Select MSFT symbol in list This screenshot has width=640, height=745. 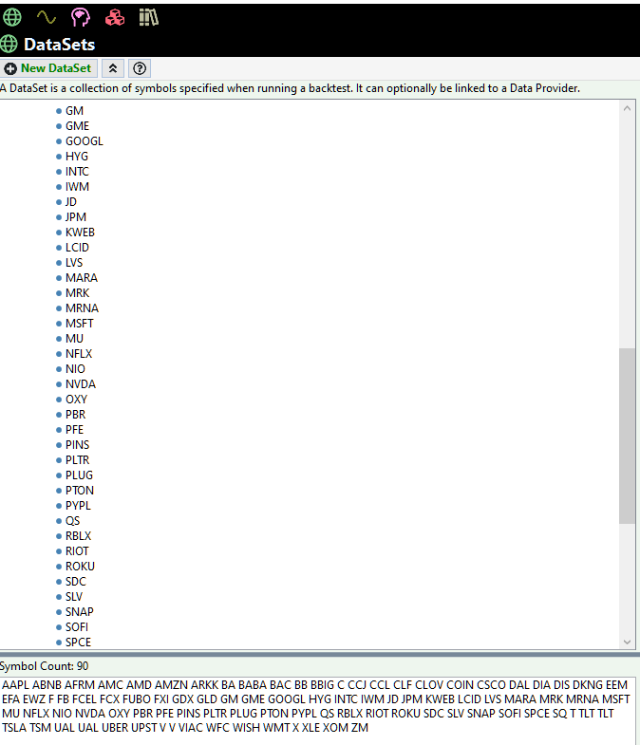click(x=80, y=324)
